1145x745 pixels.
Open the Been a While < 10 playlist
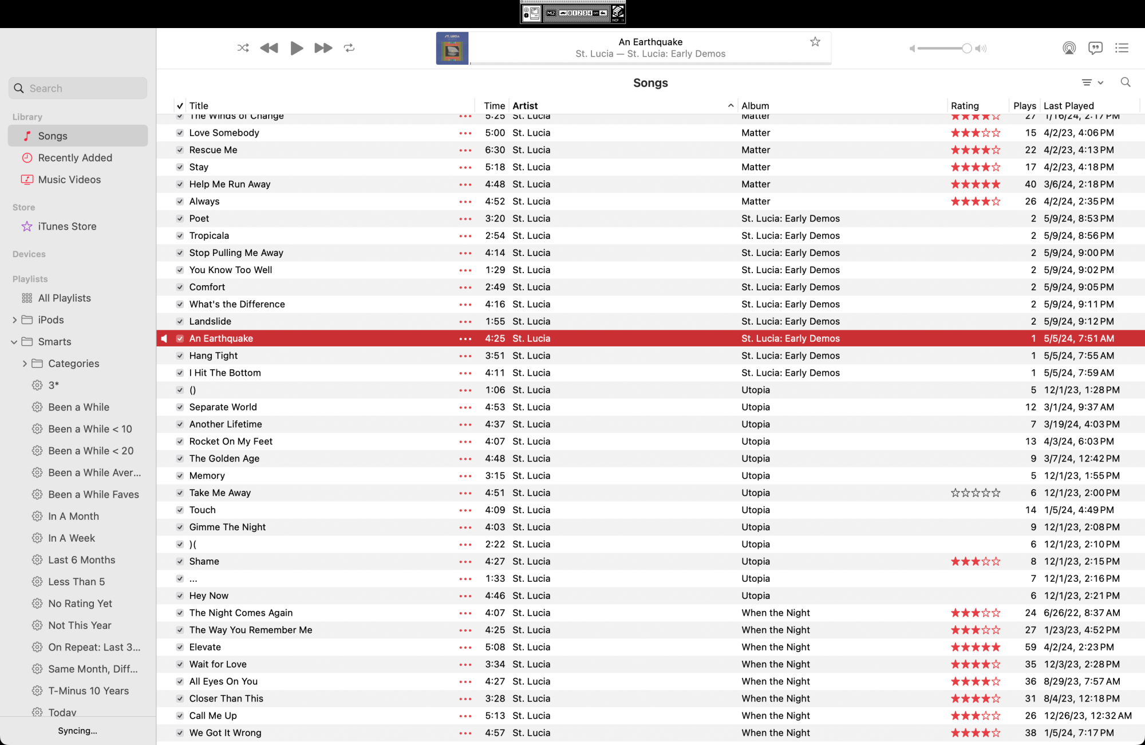pyautogui.click(x=78, y=429)
